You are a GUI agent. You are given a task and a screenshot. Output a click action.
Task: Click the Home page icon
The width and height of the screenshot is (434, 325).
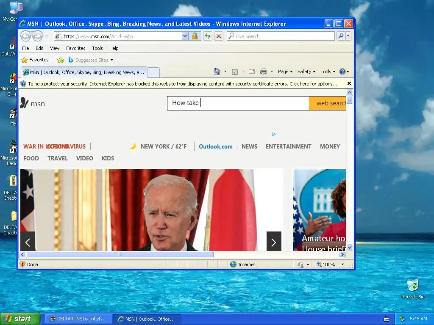(x=217, y=72)
